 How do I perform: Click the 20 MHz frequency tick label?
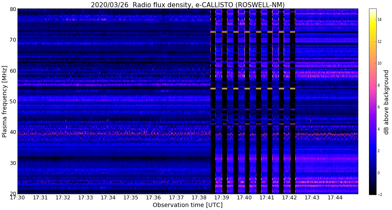point(13,194)
